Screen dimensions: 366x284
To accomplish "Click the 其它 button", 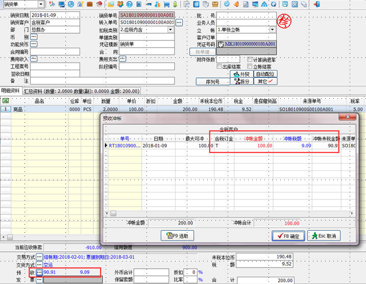I will [265, 81].
